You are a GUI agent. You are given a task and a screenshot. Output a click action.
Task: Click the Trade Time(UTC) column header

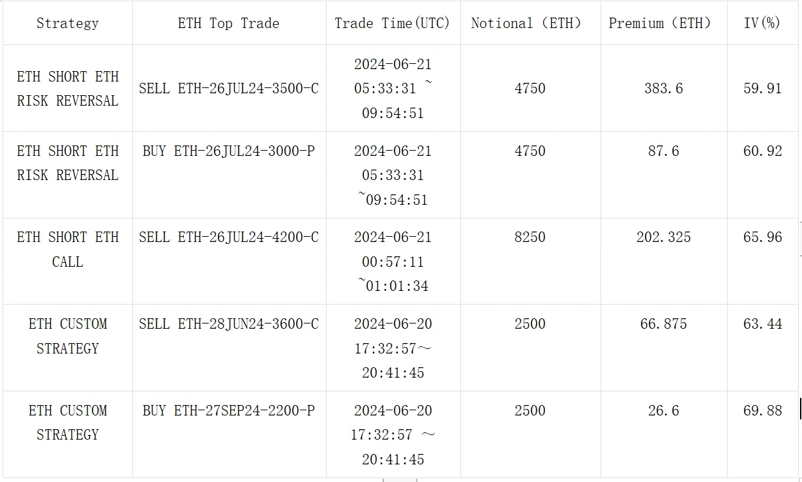coord(393,23)
